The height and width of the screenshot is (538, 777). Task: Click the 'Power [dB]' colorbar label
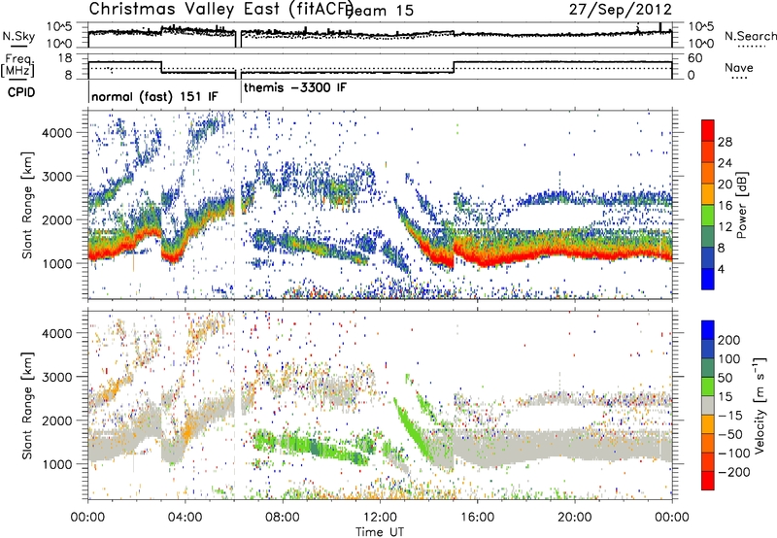[742, 205]
